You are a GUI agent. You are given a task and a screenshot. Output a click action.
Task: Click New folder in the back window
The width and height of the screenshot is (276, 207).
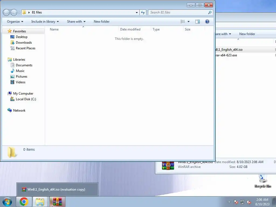coord(247,34)
